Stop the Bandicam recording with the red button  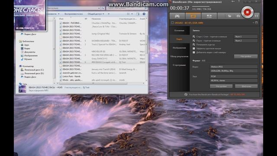pos(247,12)
